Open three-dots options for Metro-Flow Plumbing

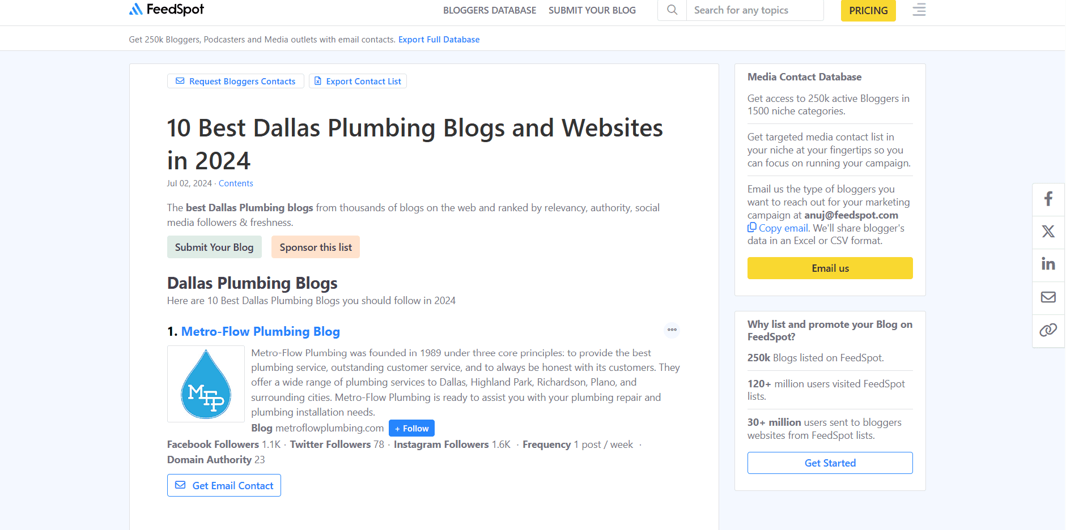click(672, 330)
